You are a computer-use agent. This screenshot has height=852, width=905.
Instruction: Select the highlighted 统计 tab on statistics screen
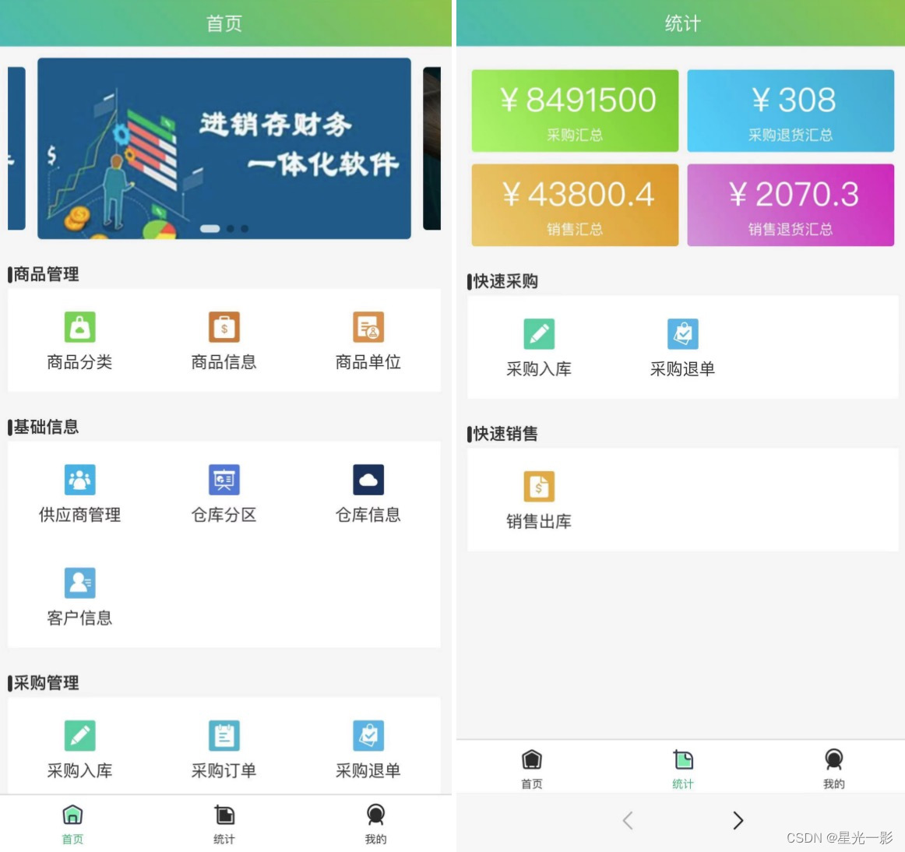[x=683, y=769]
